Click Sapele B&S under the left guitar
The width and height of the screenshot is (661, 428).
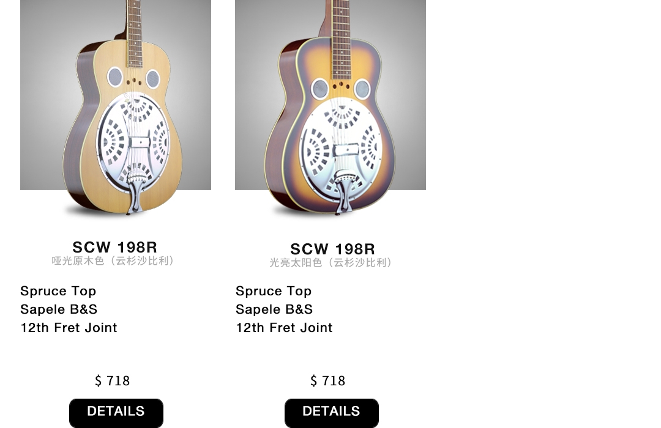click(x=59, y=309)
